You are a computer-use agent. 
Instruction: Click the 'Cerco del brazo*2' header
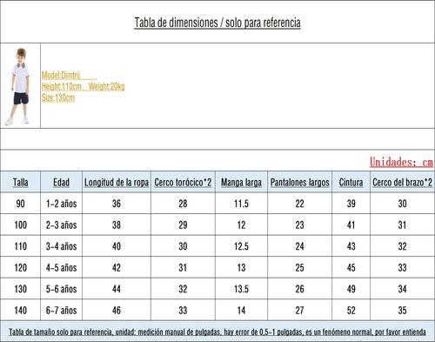coord(402,182)
